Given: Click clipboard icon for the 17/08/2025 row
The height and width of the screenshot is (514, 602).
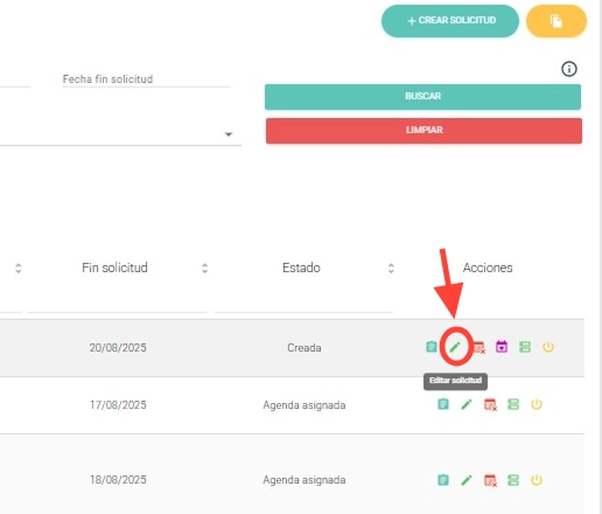Looking at the screenshot, I should pos(443,405).
